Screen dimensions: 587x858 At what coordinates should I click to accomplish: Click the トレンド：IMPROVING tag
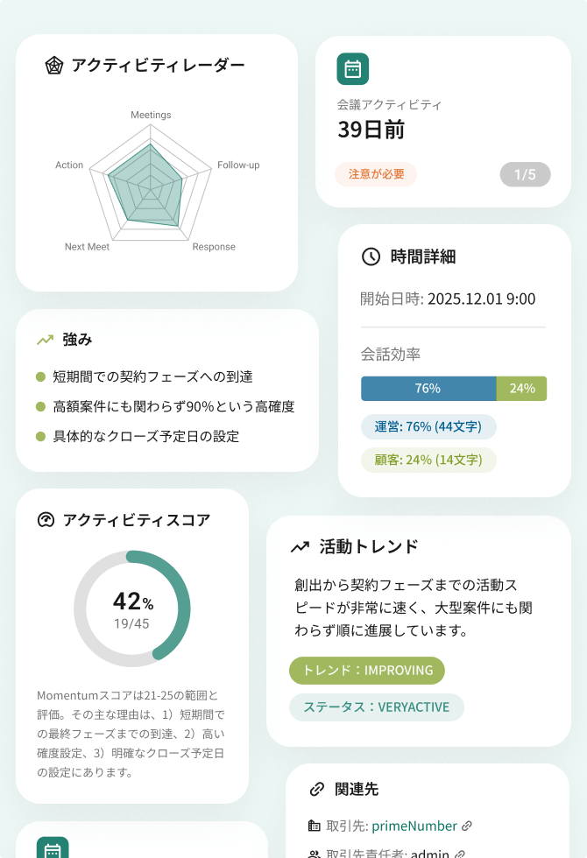point(367,671)
